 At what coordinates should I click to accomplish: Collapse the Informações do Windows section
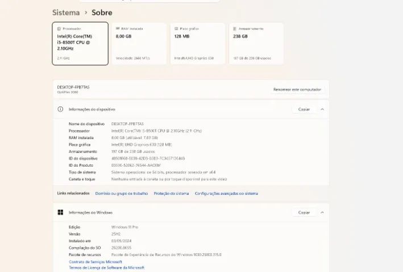[x=322, y=212]
